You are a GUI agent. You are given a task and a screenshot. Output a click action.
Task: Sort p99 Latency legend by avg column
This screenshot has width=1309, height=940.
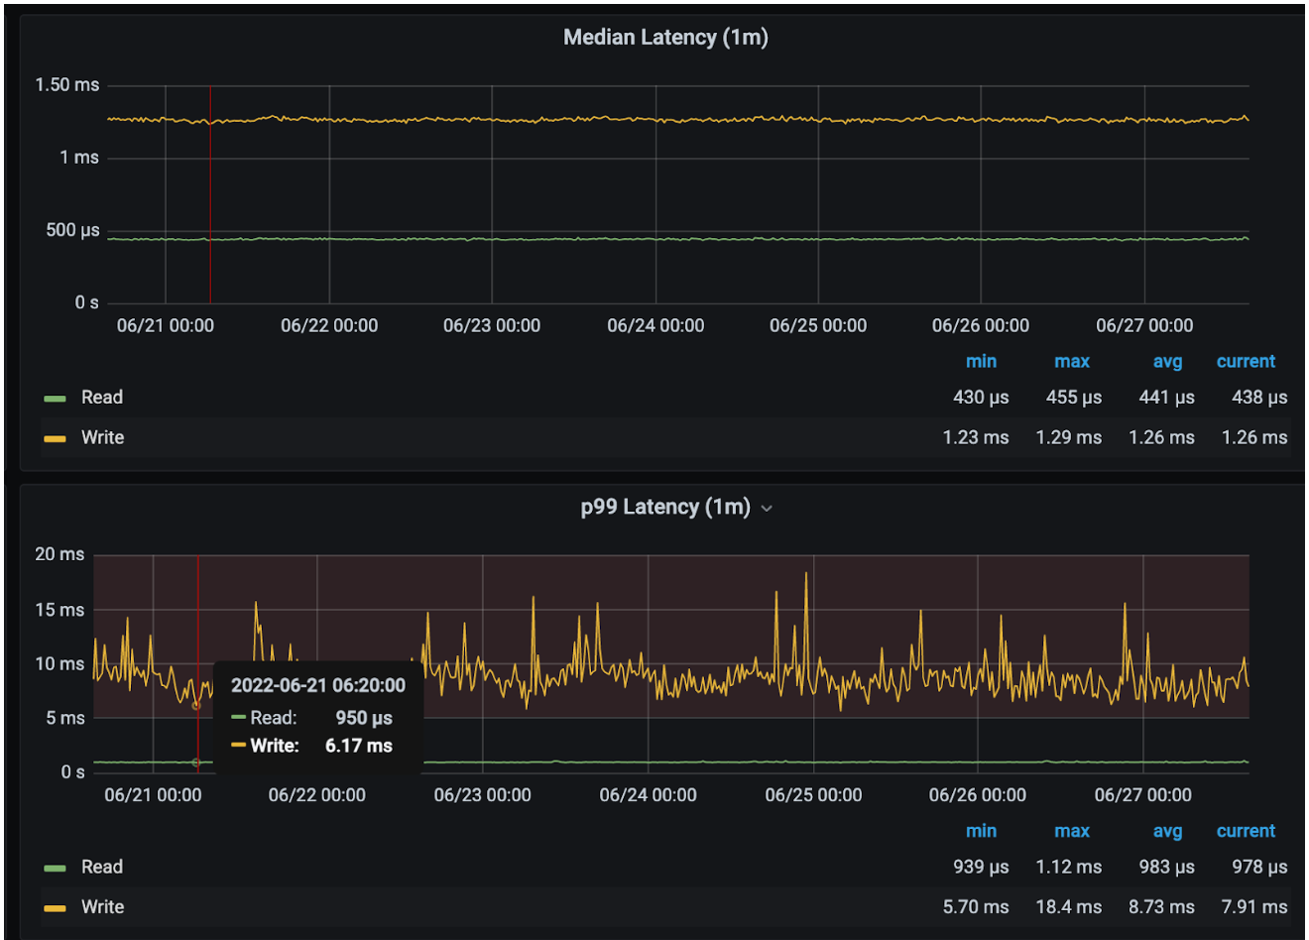coord(1167,832)
